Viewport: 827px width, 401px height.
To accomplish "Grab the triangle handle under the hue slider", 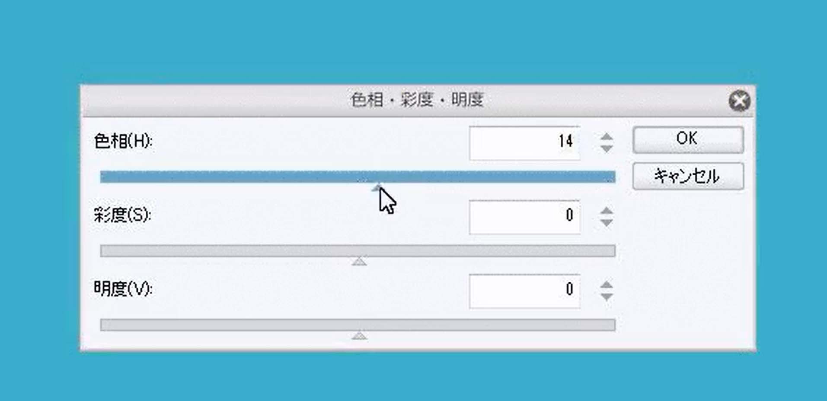I will tap(377, 187).
